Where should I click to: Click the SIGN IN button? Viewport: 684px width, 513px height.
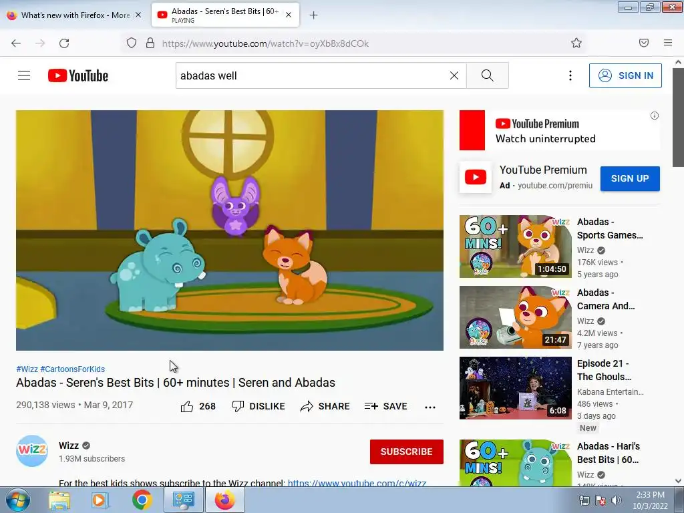coord(625,75)
